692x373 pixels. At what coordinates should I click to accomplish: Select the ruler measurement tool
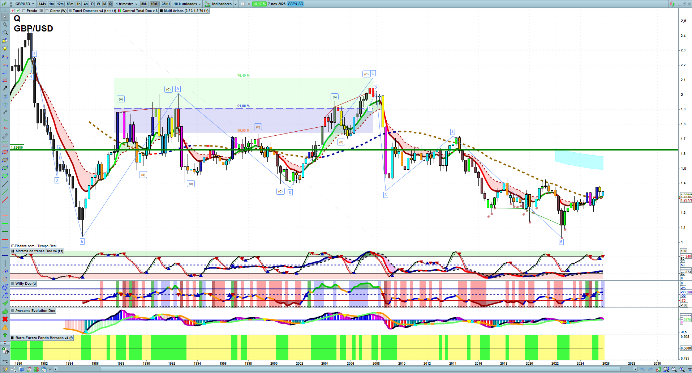click(5, 136)
